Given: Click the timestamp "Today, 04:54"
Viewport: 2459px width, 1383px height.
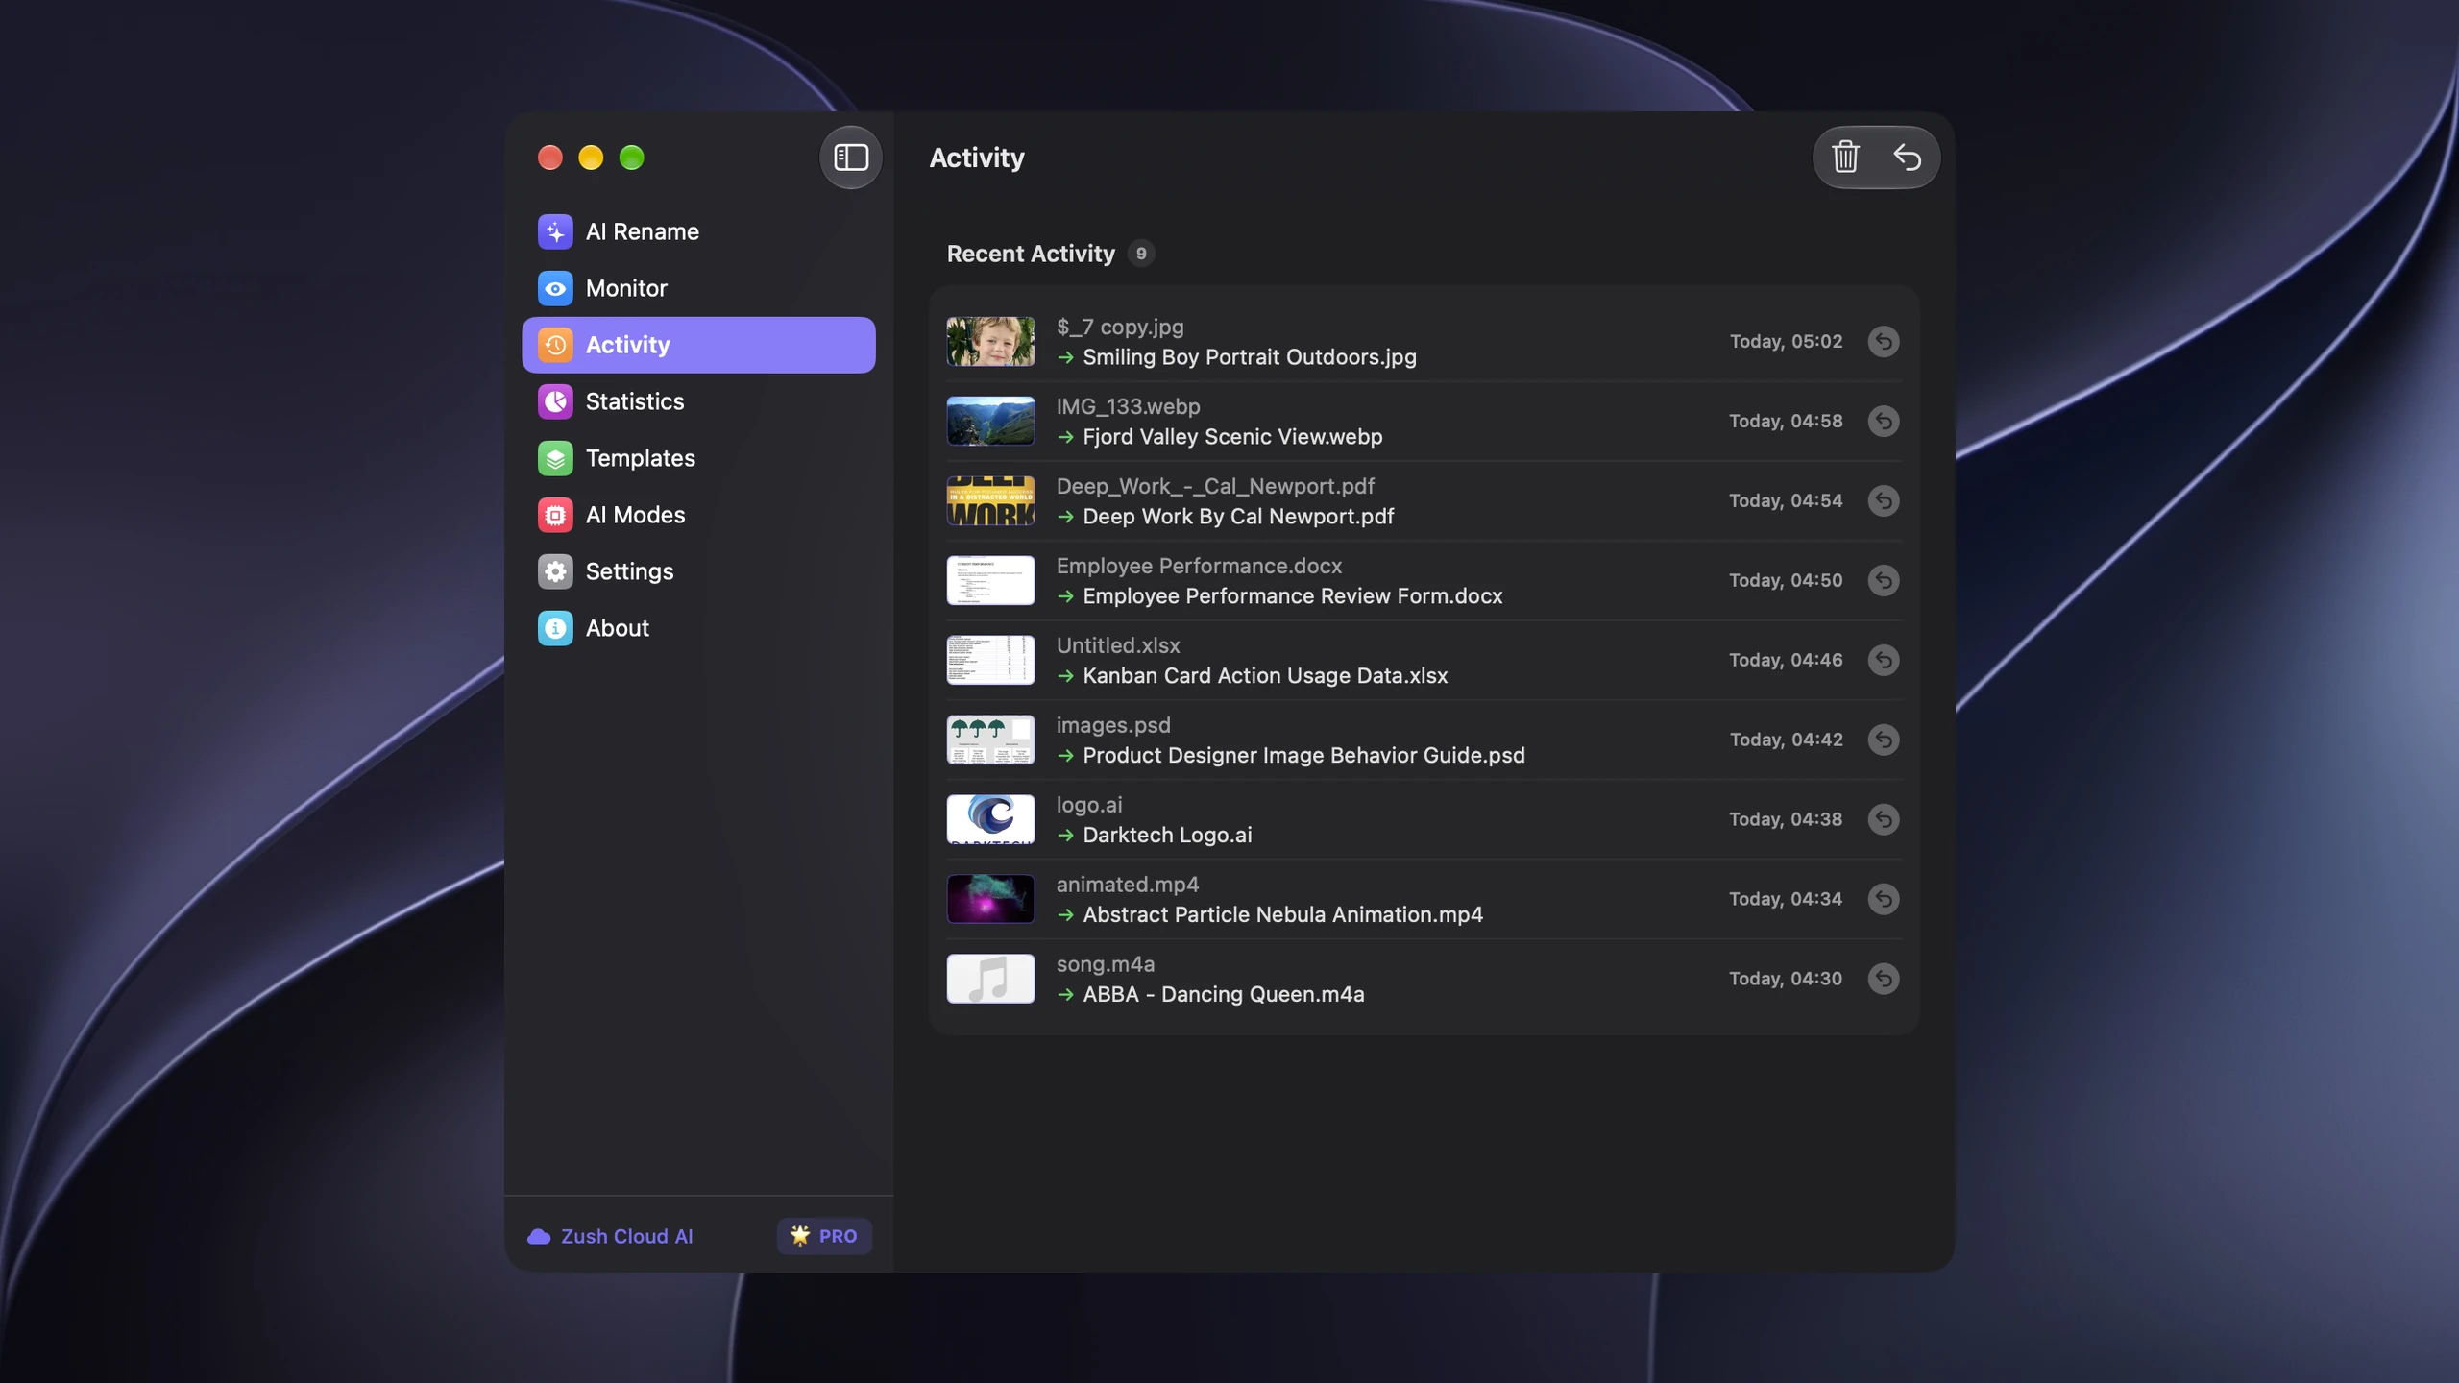Looking at the screenshot, I should pos(1786,501).
